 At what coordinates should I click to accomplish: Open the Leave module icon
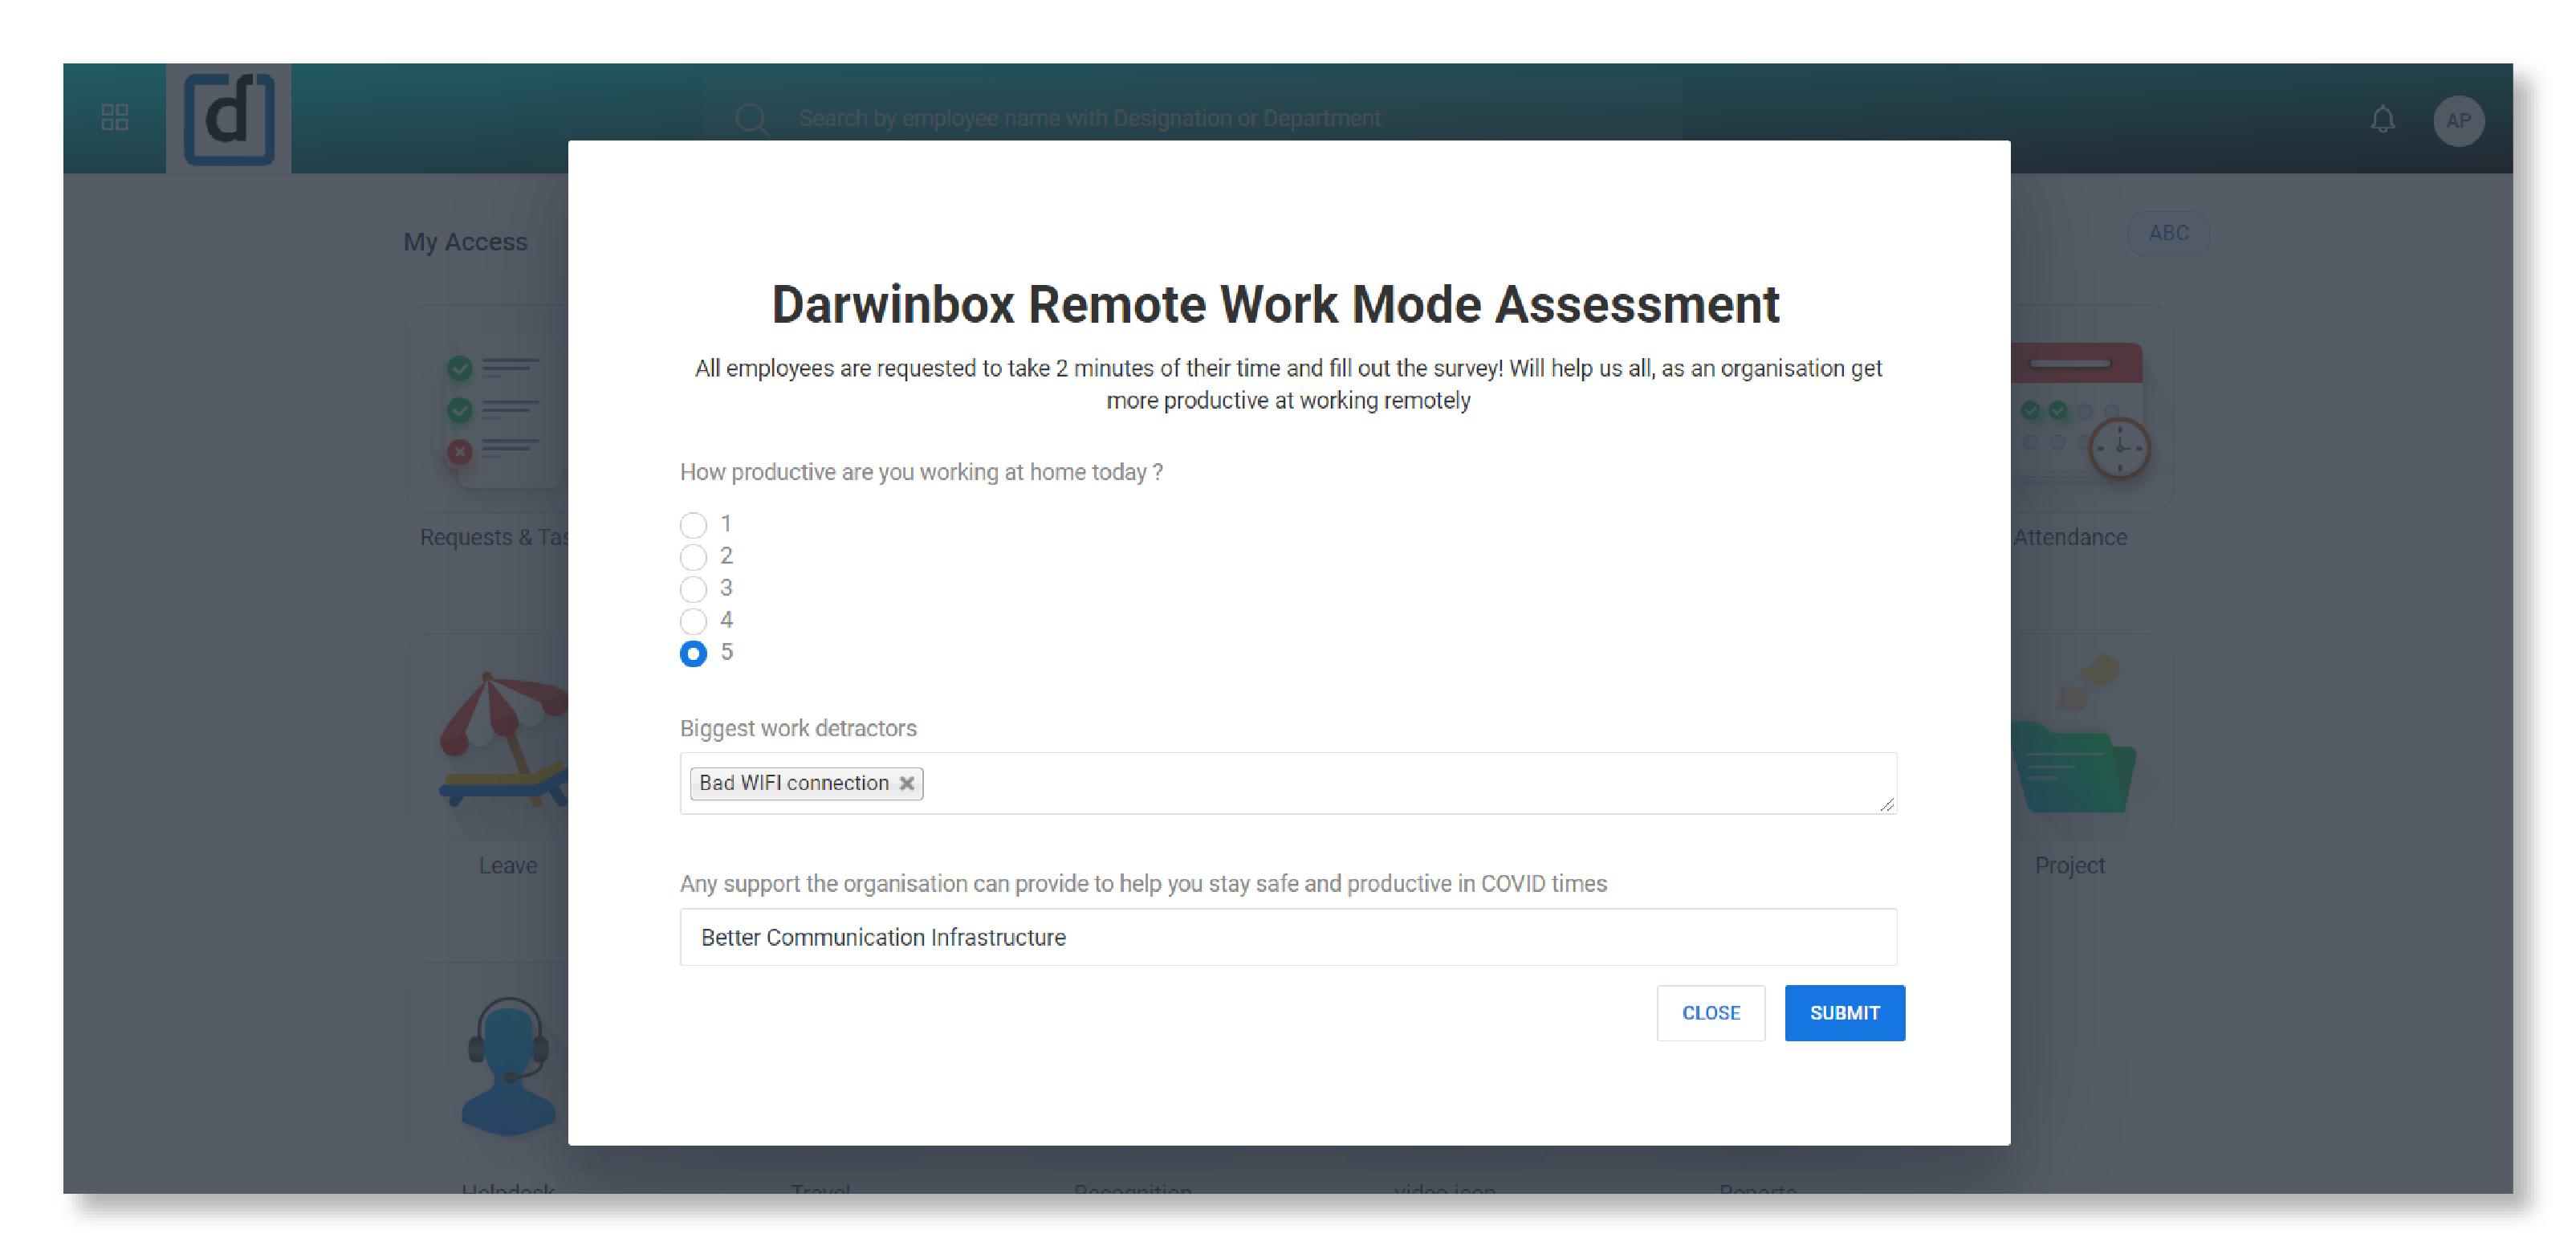point(488,737)
